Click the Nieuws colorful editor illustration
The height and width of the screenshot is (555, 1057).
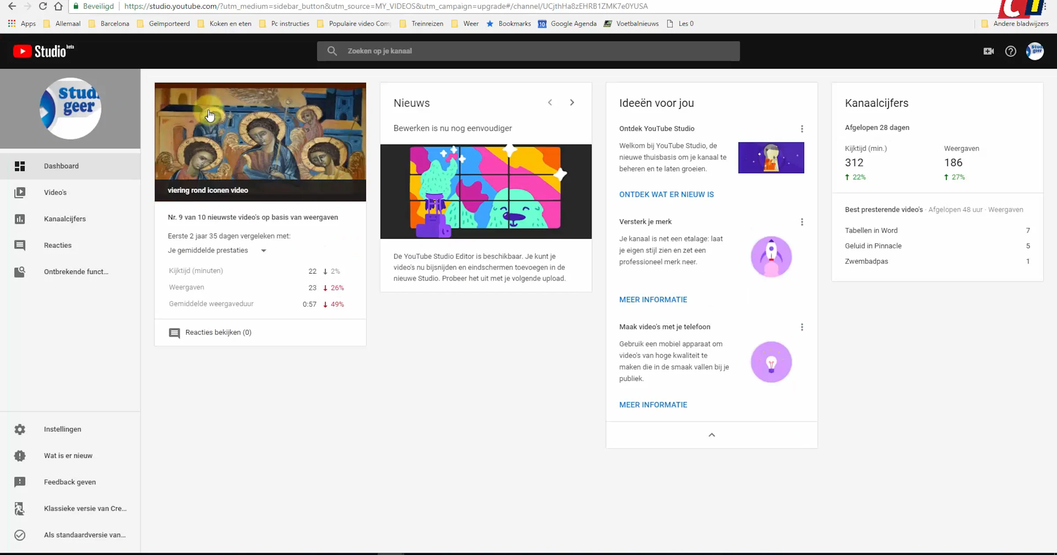486,192
